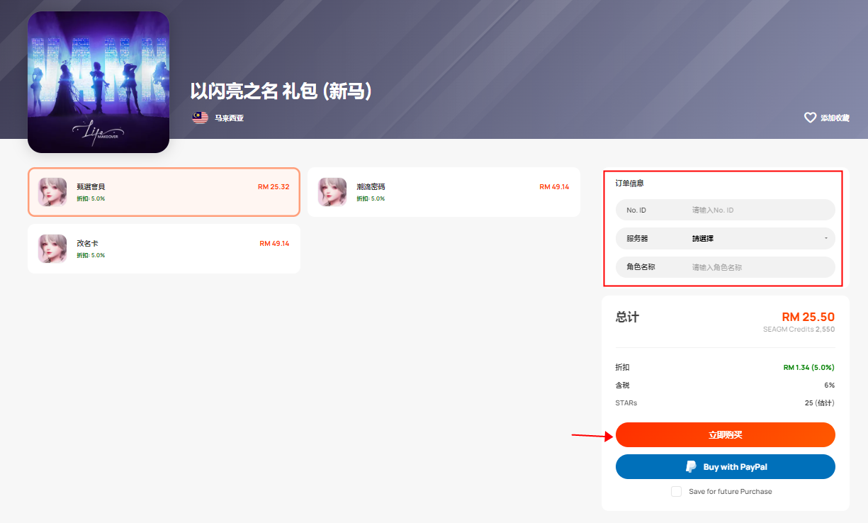This screenshot has width=868, height=523.
Task: Click the 角色名称 input field
Action: [x=726, y=267]
